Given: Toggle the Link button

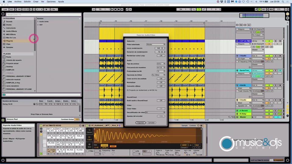Looking at the screenshot, I should pos(5,9).
